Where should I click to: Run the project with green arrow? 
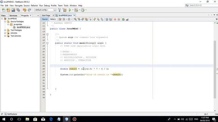70,10
